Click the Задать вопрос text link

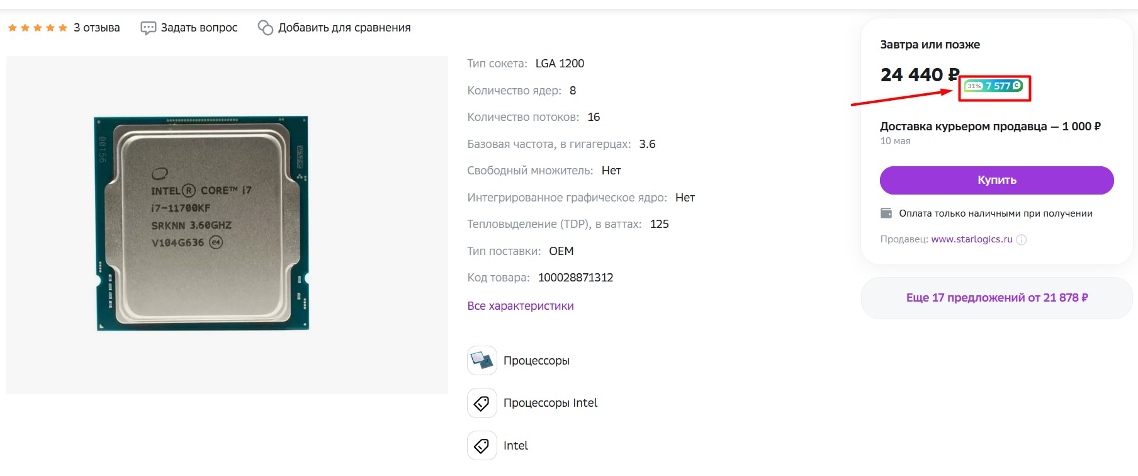[199, 28]
